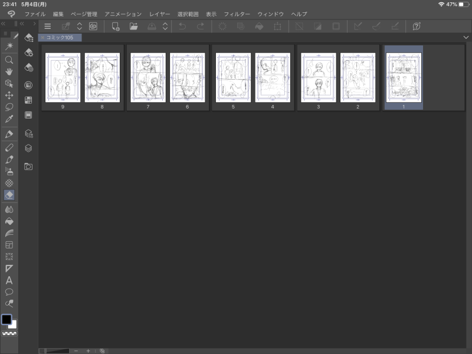This screenshot has height=354, width=472.
Task: Select the Magic Wand sparkle tool
Action: 9,46
